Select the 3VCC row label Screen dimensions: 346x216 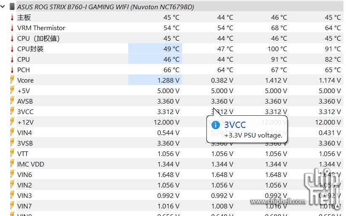point(25,112)
